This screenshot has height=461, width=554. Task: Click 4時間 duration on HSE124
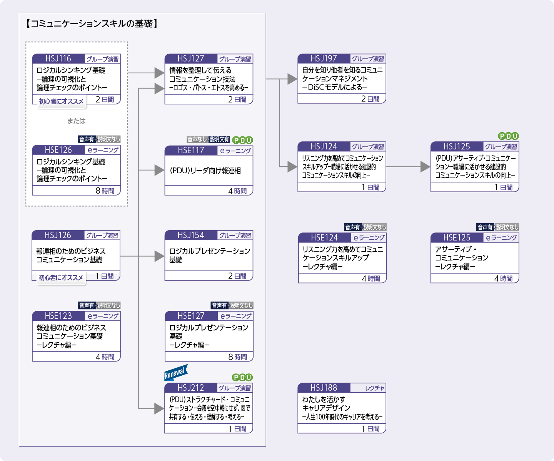(371, 279)
